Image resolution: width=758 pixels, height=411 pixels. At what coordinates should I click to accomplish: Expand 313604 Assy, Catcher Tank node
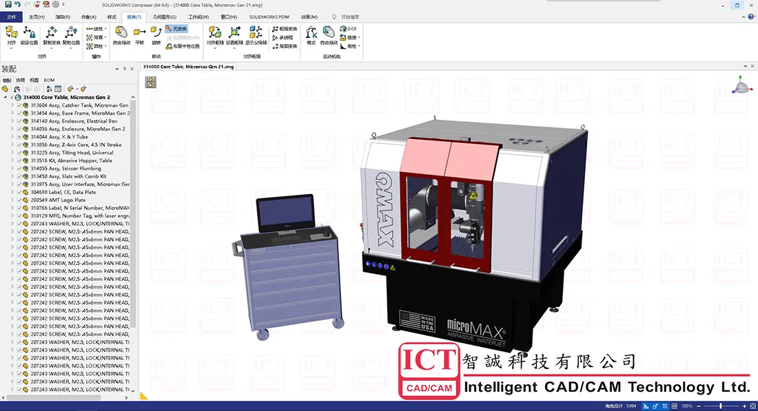coord(12,105)
